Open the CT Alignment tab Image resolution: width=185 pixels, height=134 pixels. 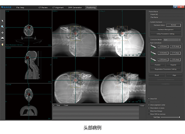(58, 7)
